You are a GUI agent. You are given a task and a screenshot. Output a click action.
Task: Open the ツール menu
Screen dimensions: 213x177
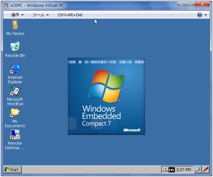41,15
